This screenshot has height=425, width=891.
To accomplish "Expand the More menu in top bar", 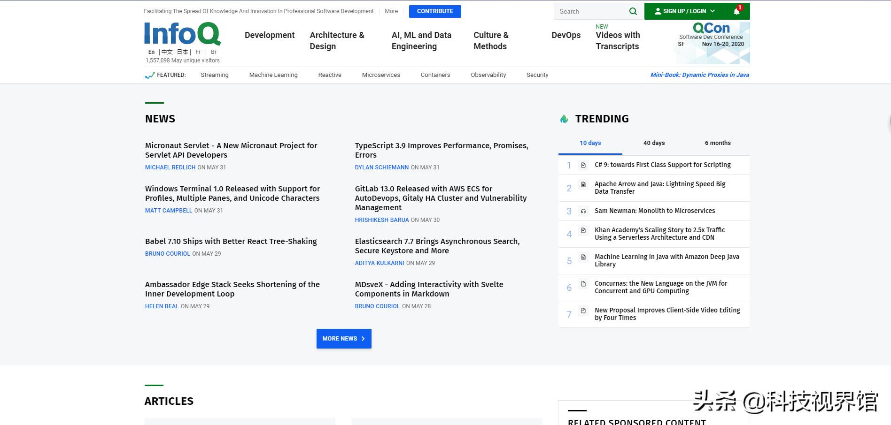I will point(391,11).
